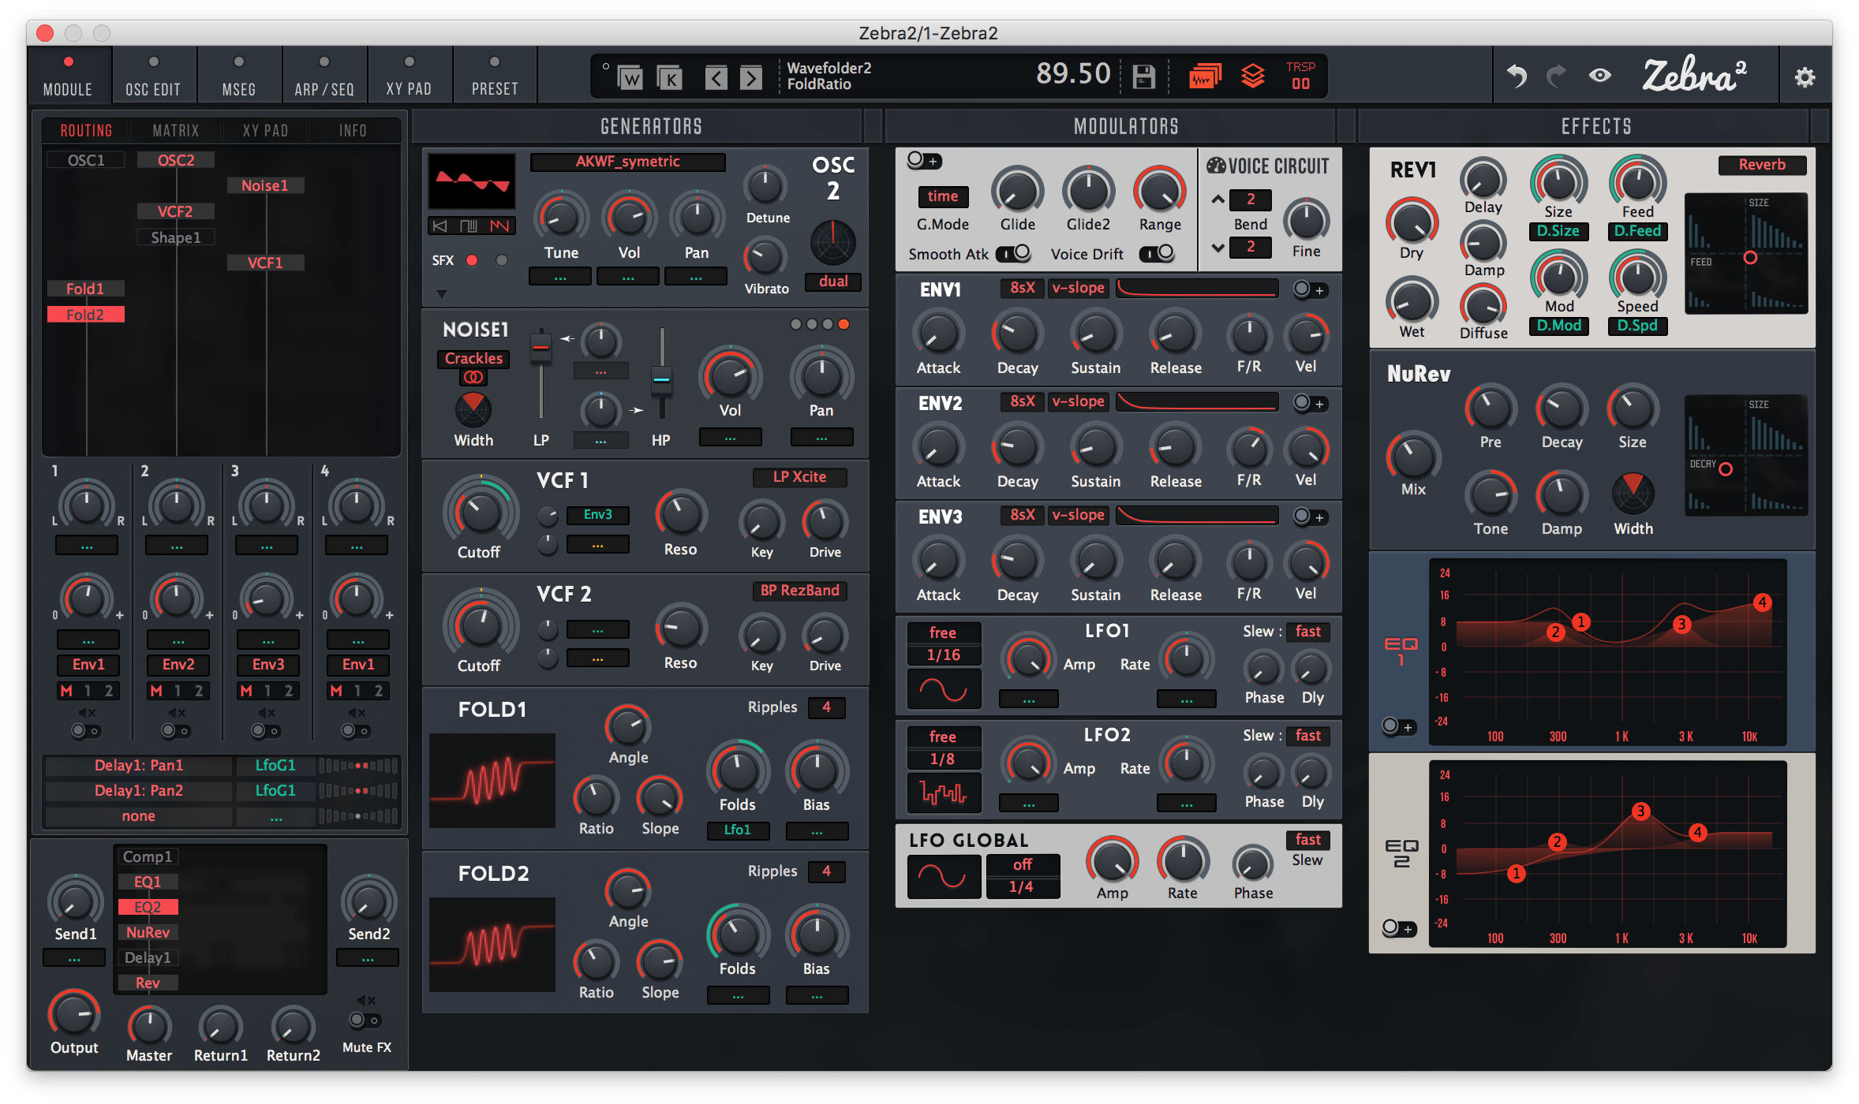Expand OSC2 panel disclosure triangle

442,294
